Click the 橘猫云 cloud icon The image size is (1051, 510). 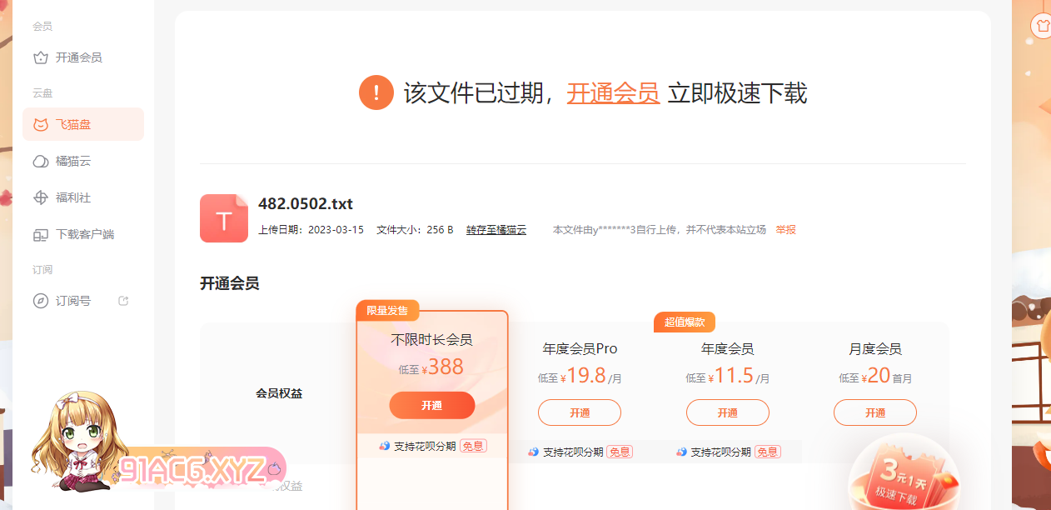click(x=40, y=161)
